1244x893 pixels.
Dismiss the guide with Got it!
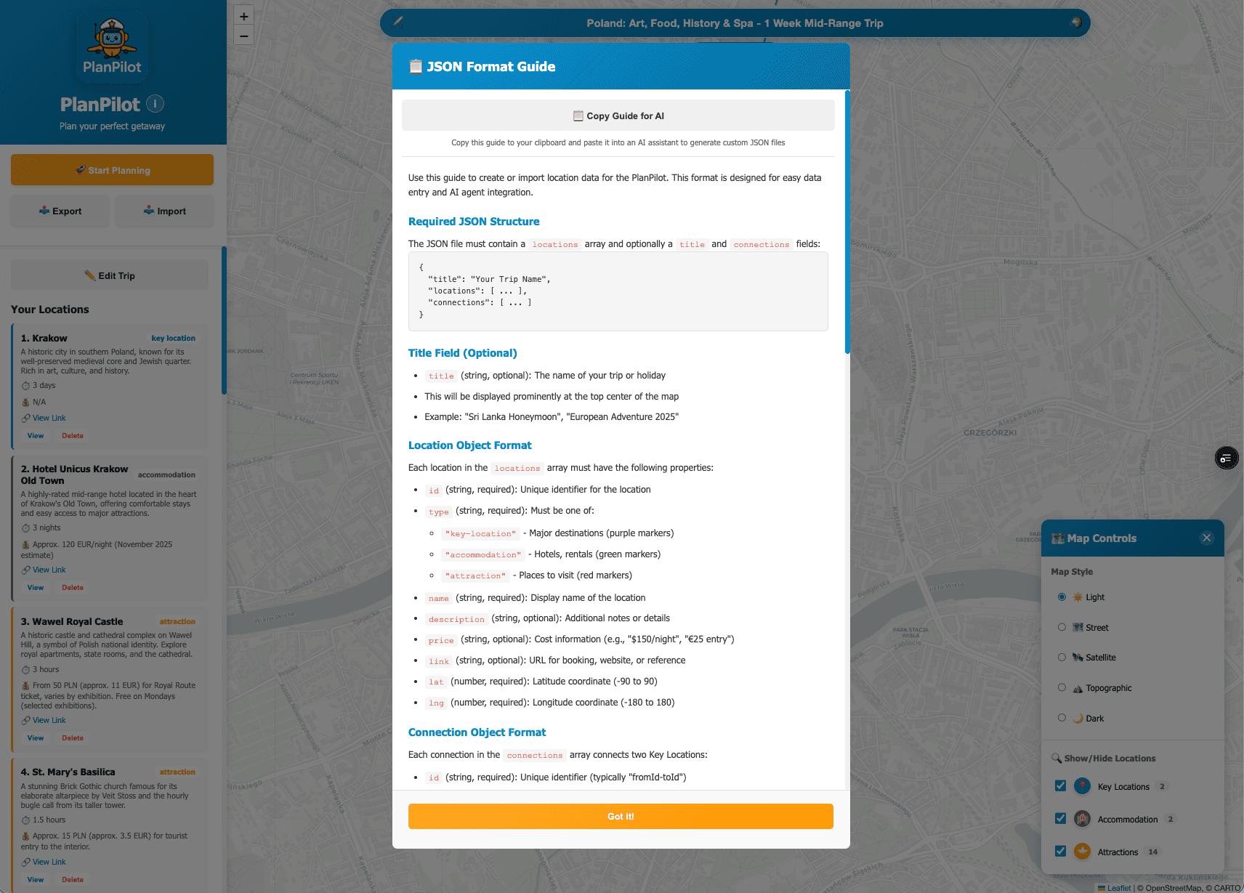click(621, 816)
